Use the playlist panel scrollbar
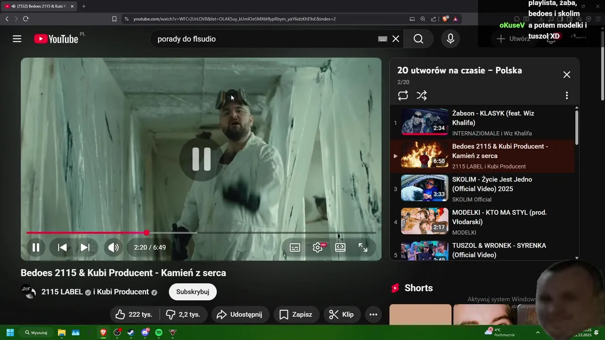 tap(577, 127)
